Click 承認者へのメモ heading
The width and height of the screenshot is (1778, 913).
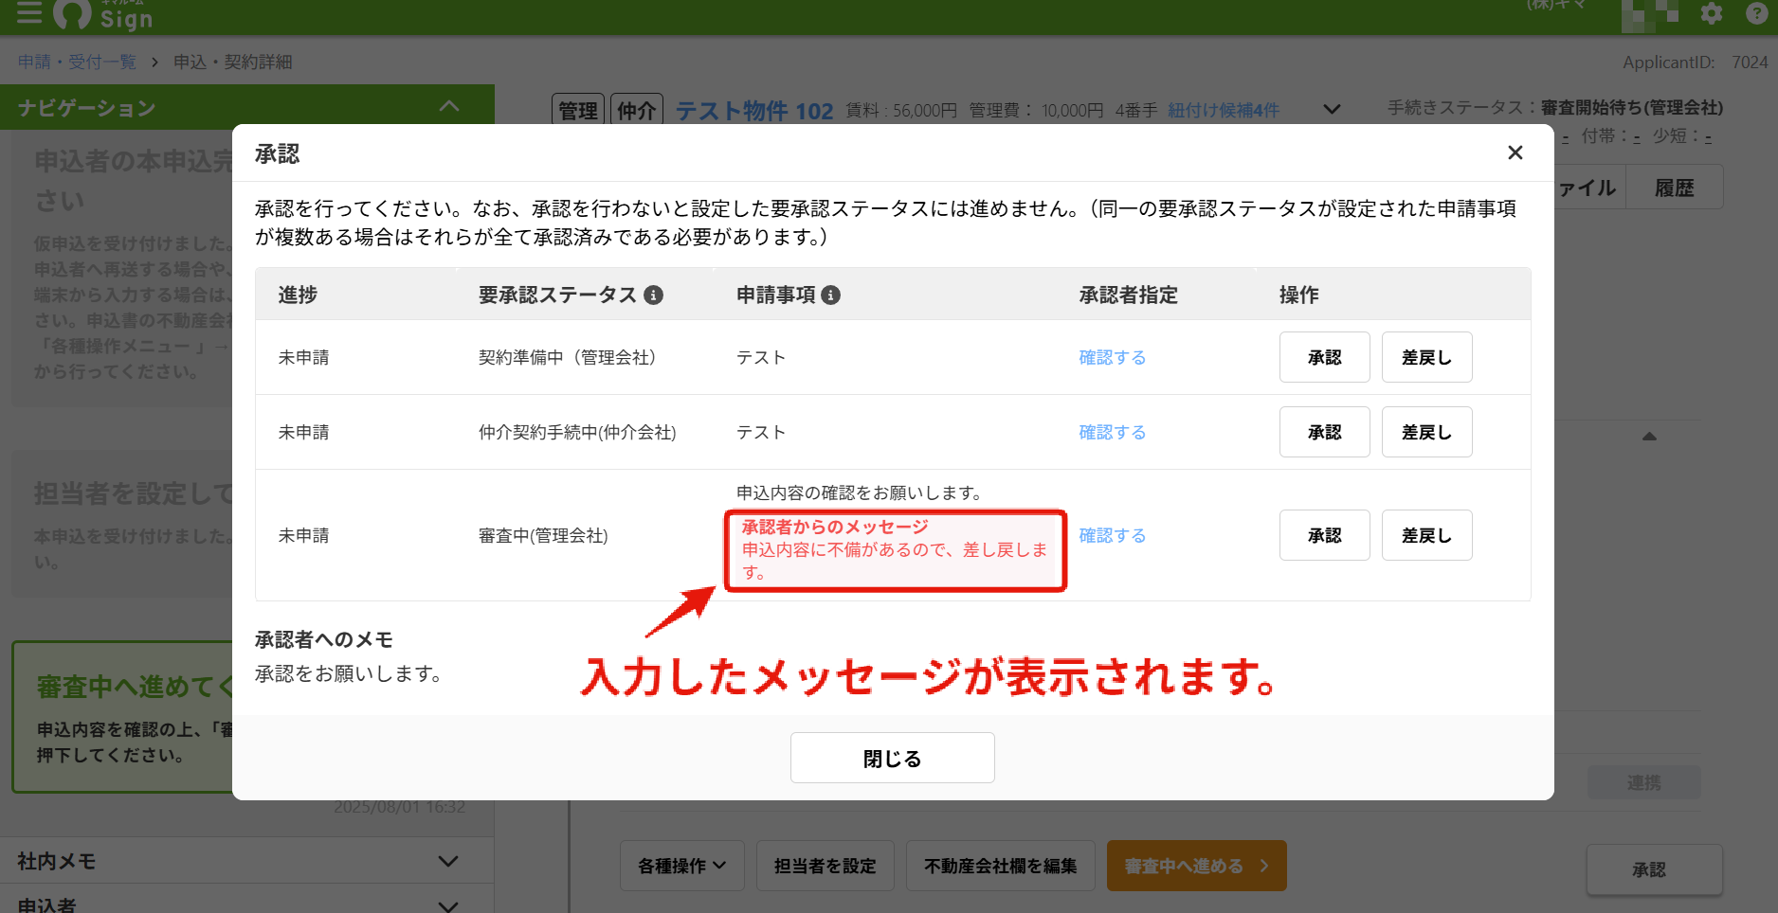[324, 639]
